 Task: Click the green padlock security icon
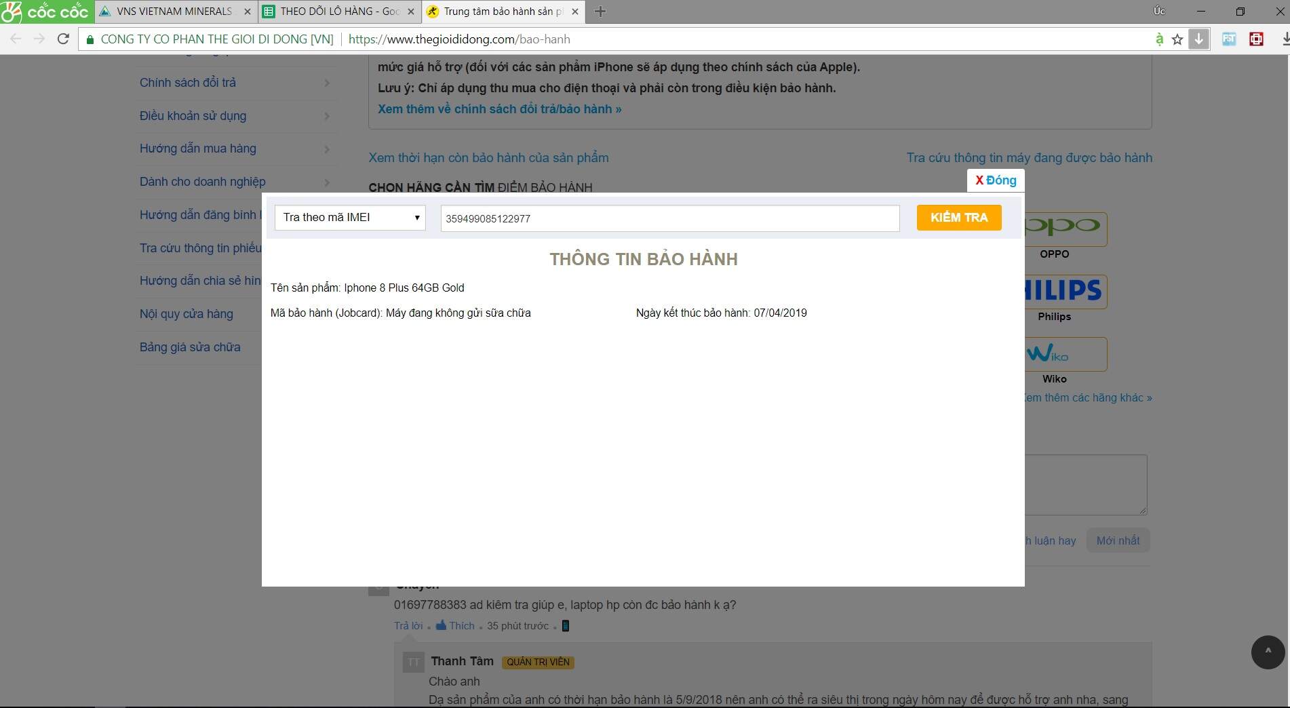(x=90, y=39)
